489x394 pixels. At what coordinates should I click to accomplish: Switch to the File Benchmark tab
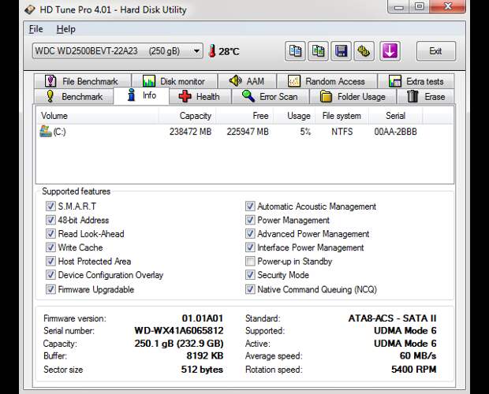tap(83, 81)
